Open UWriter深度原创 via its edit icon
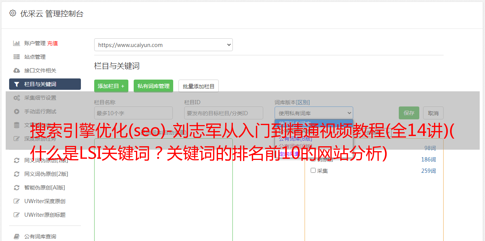485x241 pixels. pyautogui.click(x=17, y=201)
